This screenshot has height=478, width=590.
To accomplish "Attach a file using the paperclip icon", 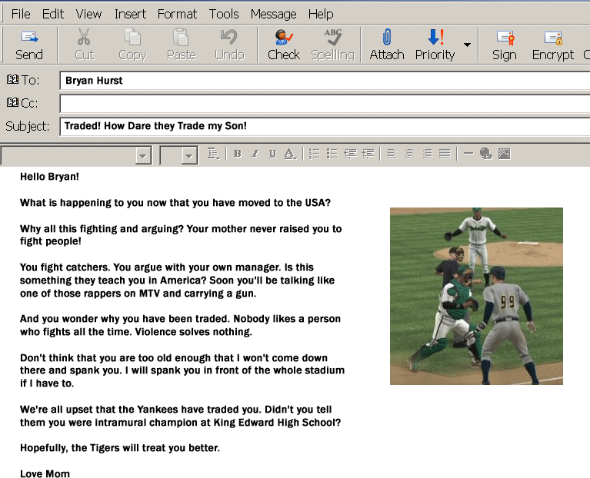I will tap(386, 45).
